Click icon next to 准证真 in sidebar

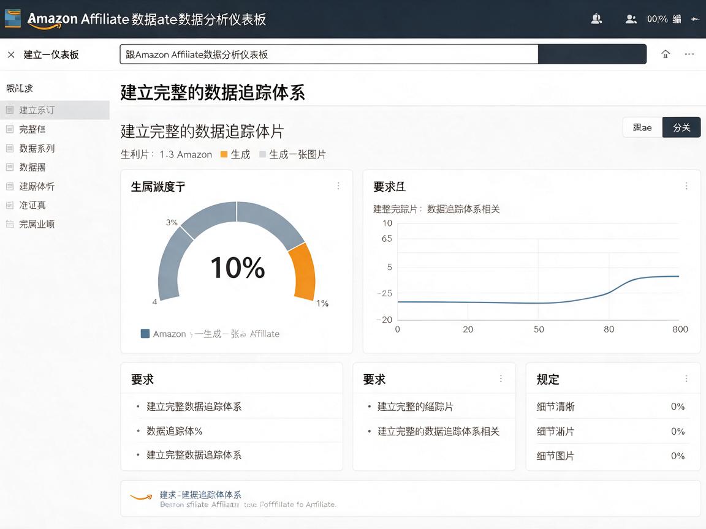click(x=9, y=205)
